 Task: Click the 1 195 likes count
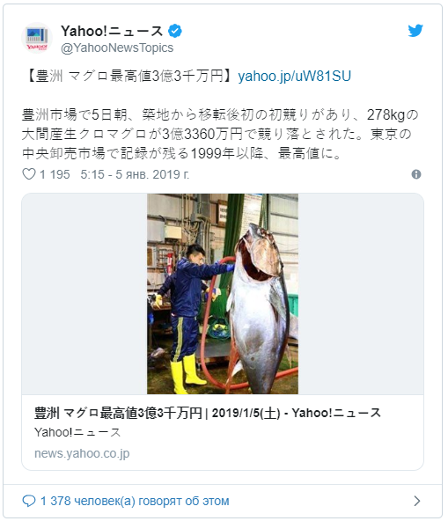tap(55, 174)
